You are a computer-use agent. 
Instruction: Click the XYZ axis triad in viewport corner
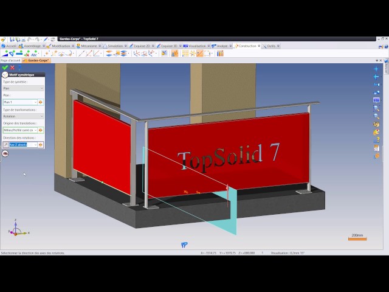coord(18,229)
